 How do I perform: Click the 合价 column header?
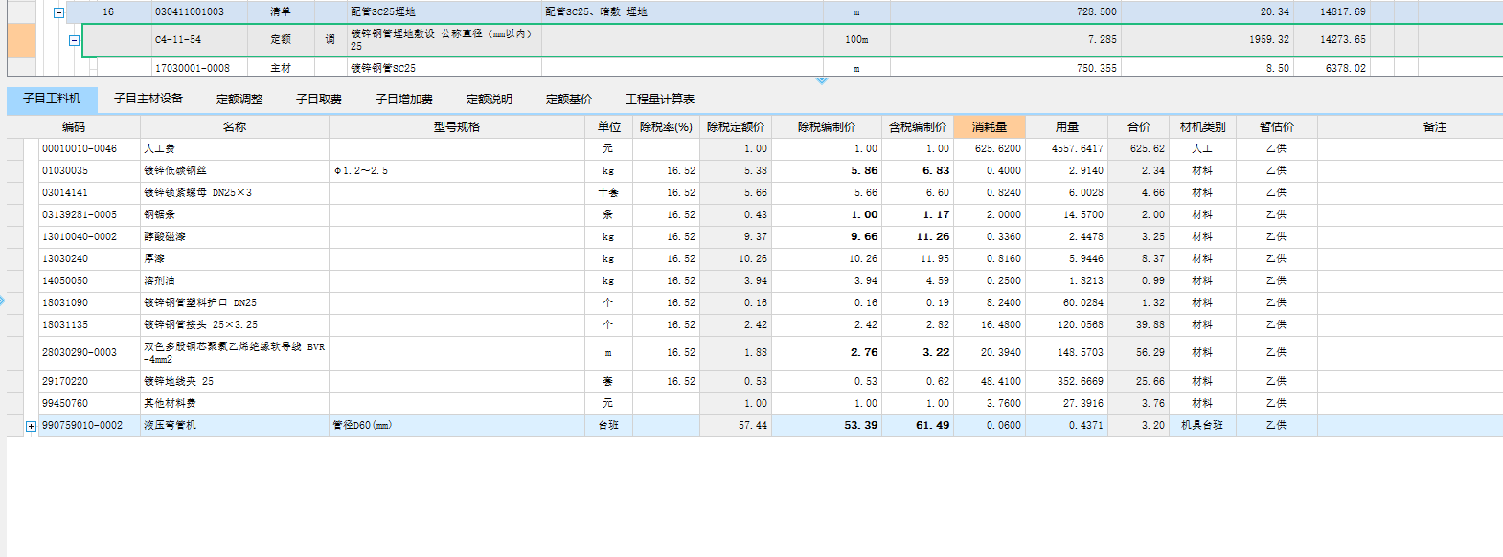click(x=1139, y=126)
